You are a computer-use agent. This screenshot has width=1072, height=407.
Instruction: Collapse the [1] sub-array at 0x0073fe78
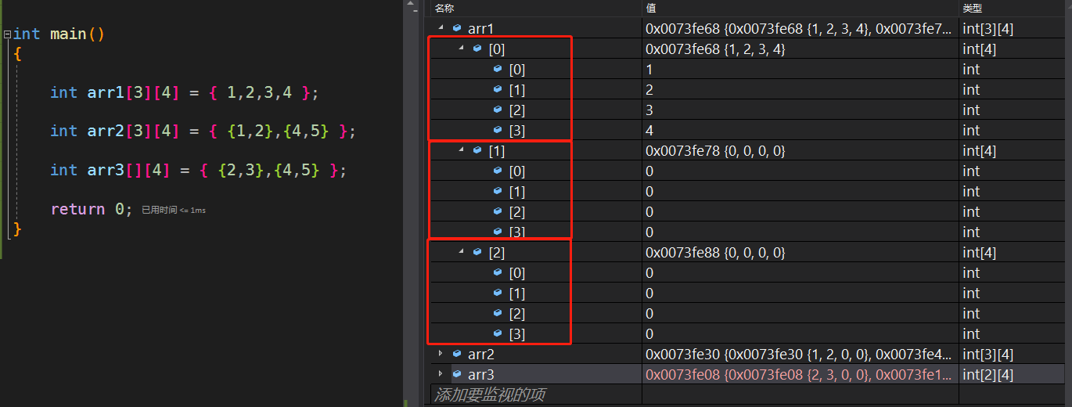coord(461,150)
